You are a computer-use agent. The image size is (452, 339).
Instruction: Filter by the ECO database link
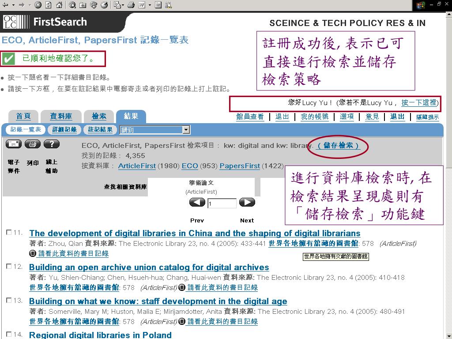[190, 166]
